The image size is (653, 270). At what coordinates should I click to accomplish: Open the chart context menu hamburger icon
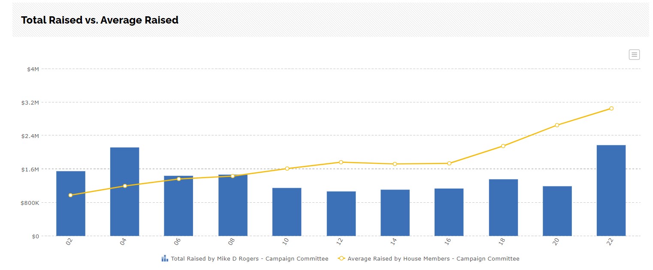(634, 54)
